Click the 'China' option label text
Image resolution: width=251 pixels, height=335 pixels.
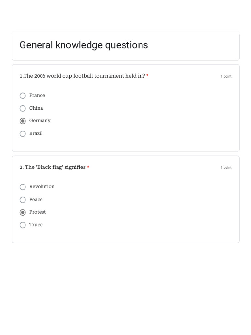tap(36, 108)
